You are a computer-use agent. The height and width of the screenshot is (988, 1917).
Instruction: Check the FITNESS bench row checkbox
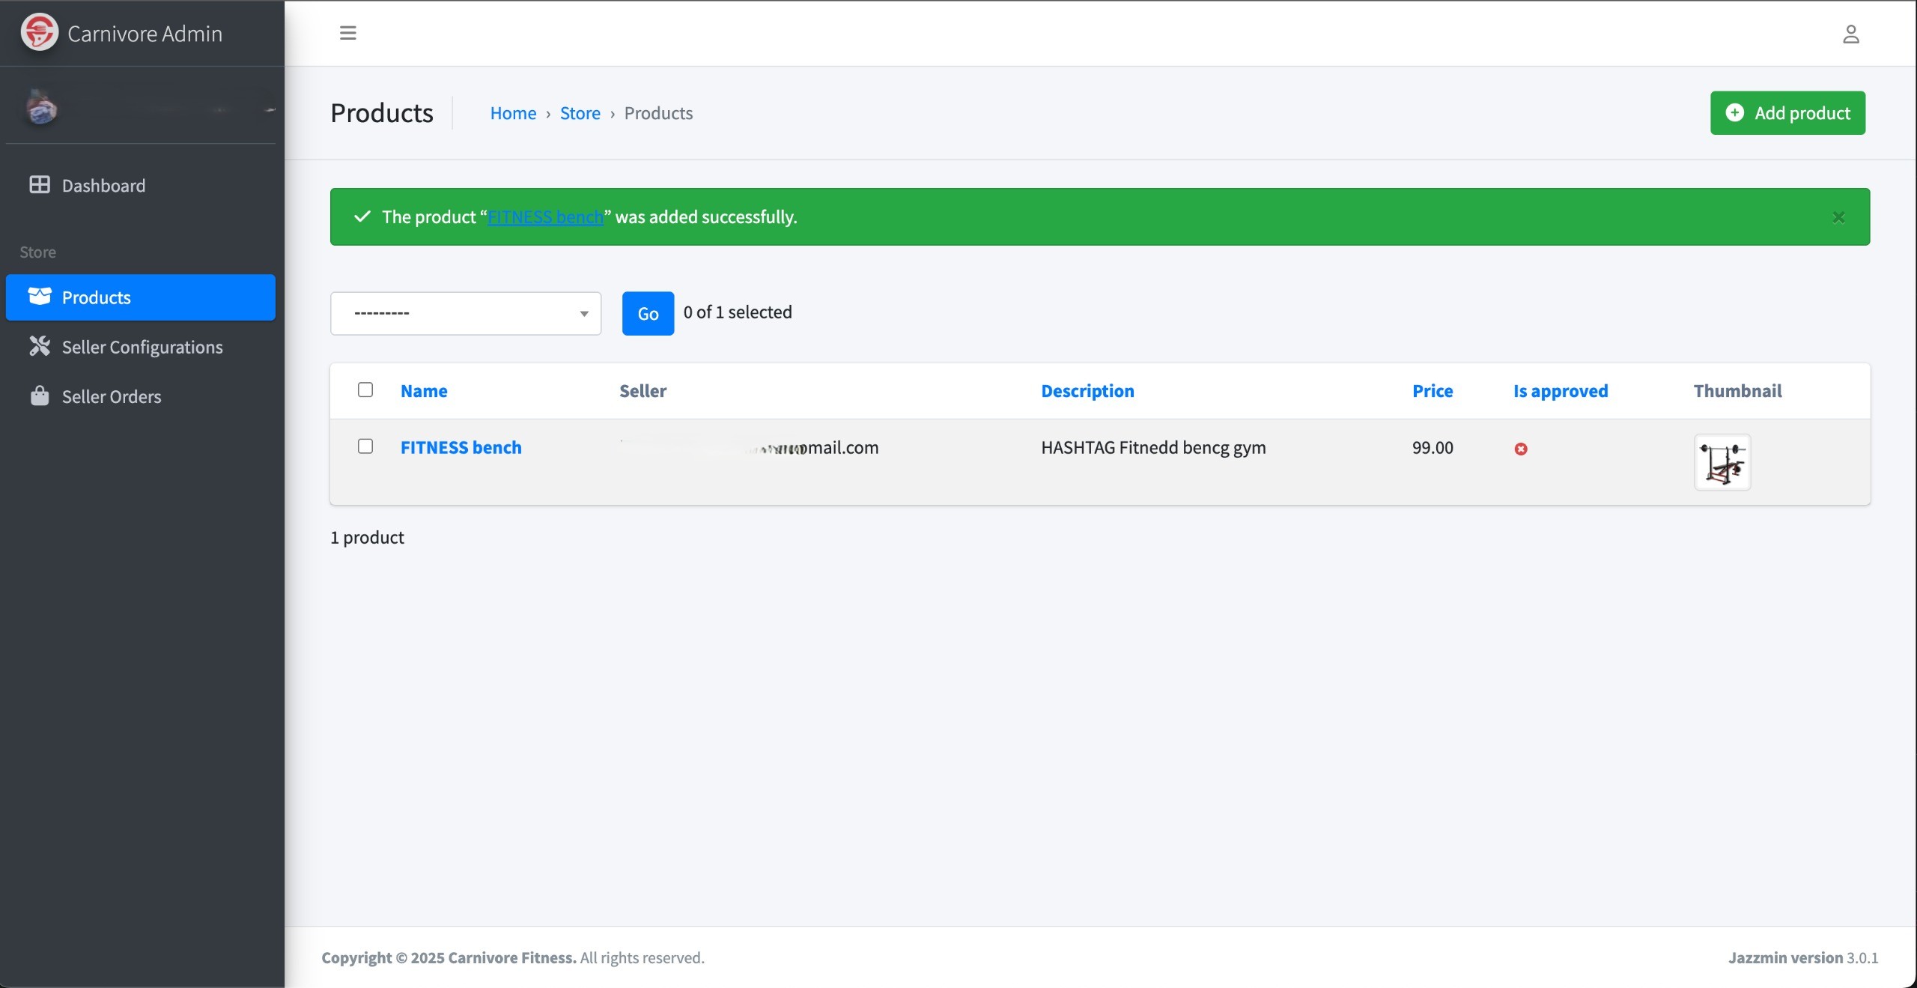tap(365, 446)
